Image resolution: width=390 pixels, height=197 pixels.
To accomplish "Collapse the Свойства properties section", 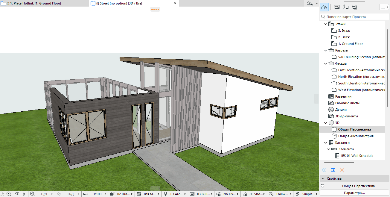I will (323, 178).
